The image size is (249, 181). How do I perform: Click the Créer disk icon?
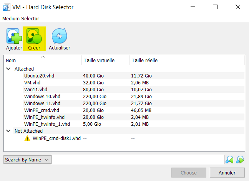[x=34, y=36]
